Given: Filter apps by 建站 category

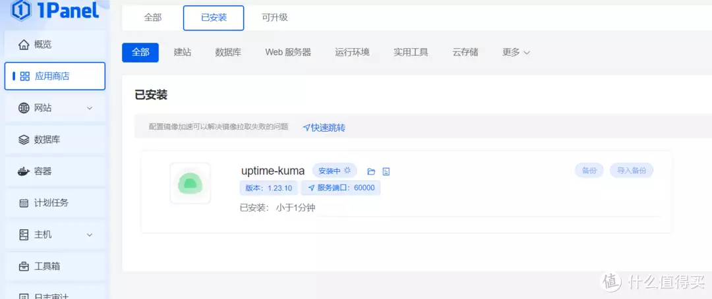Looking at the screenshot, I should point(183,53).
